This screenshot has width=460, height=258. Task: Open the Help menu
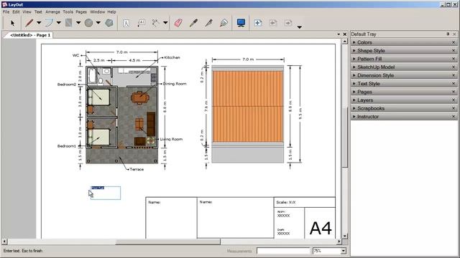(111, 12)
